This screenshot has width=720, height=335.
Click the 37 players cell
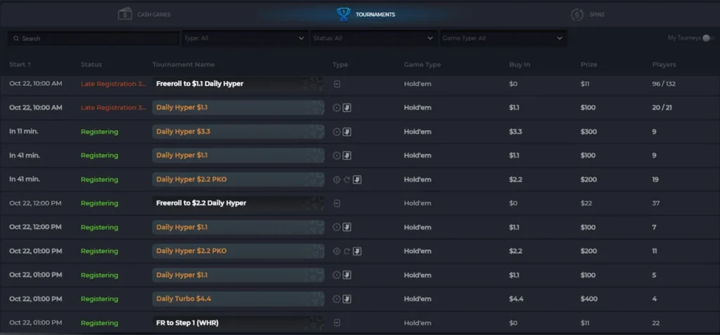click(x=656, y=203)
